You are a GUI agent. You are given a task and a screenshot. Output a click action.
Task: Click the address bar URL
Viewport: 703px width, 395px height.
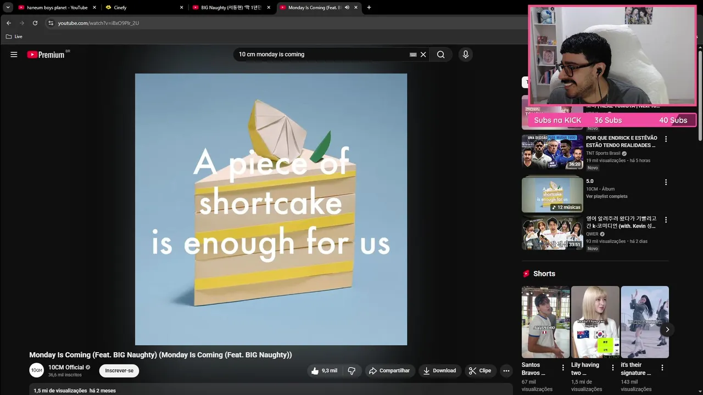98,23
